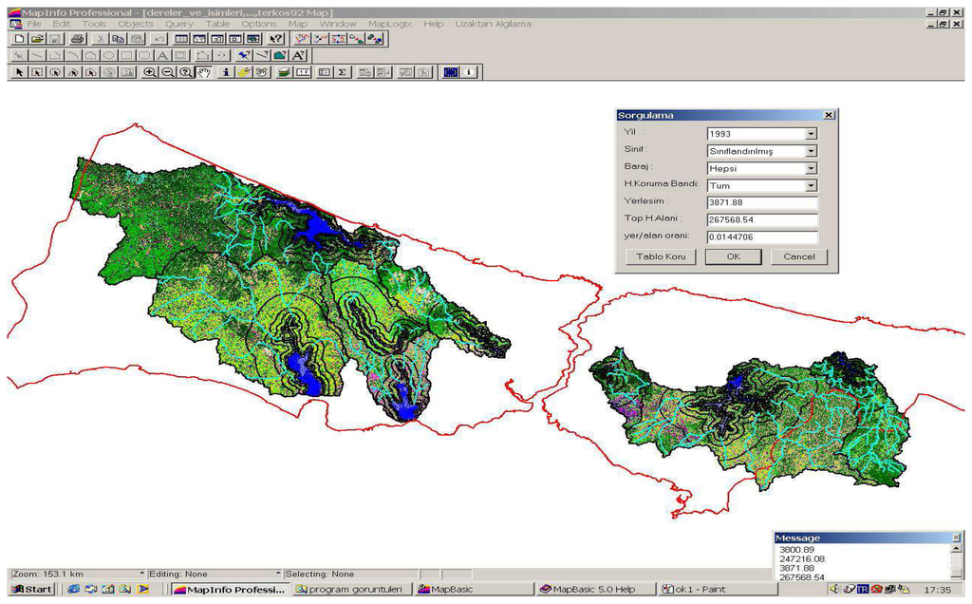
Task: Open the Layer Control icon
Action: [284, 72]
